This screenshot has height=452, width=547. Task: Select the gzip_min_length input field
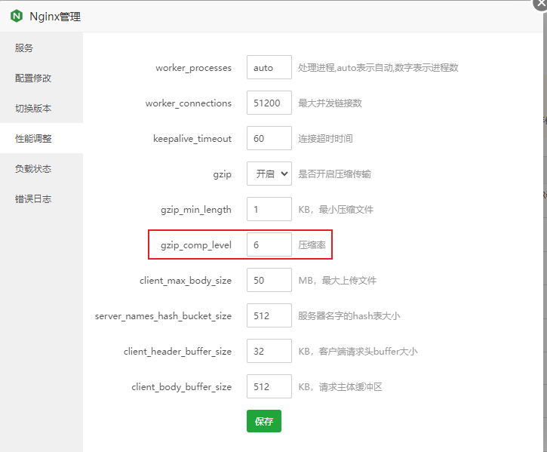click(269, 209)
